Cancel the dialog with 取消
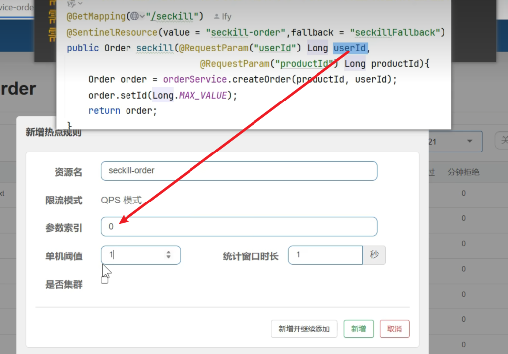 point(394,329)
